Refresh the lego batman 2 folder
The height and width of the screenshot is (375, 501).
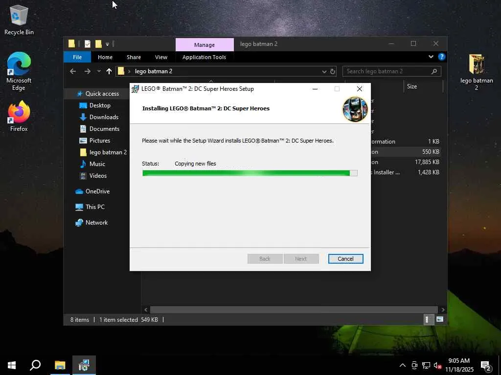333,71
